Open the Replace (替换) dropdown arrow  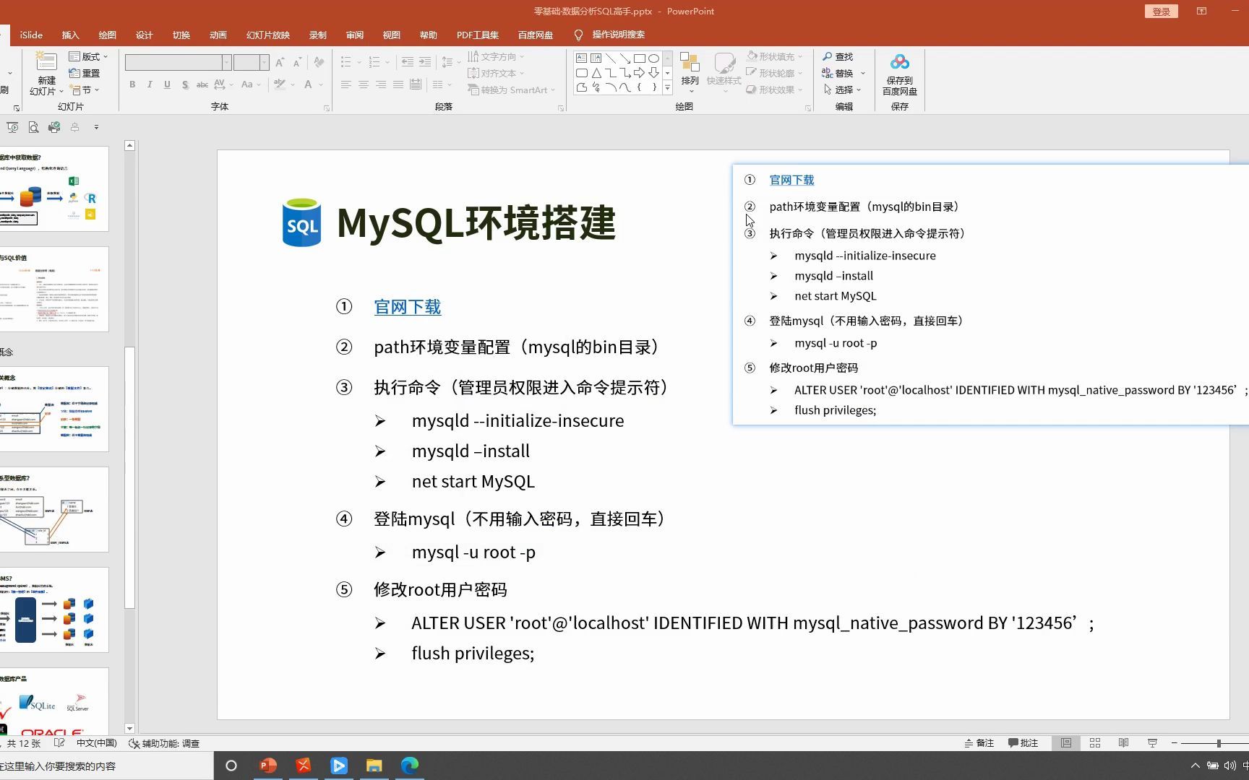[x=862, y=73]
